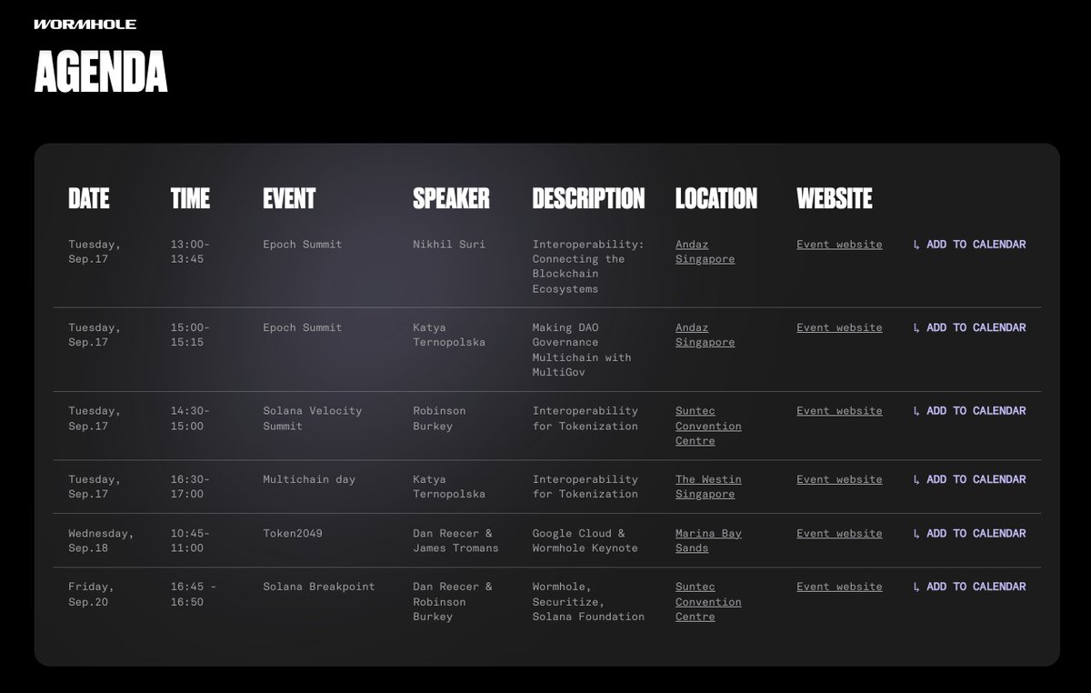
Task: Click the DESCRIPTION column header
Action: click(x=588, y=198)
